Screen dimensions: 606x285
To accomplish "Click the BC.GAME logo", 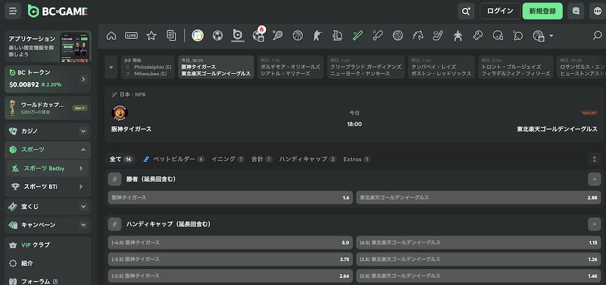I will point(58,11).
